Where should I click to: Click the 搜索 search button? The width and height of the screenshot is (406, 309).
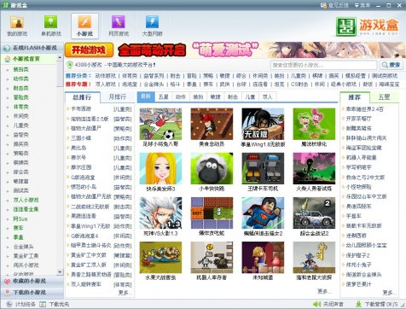click(391, 65)
